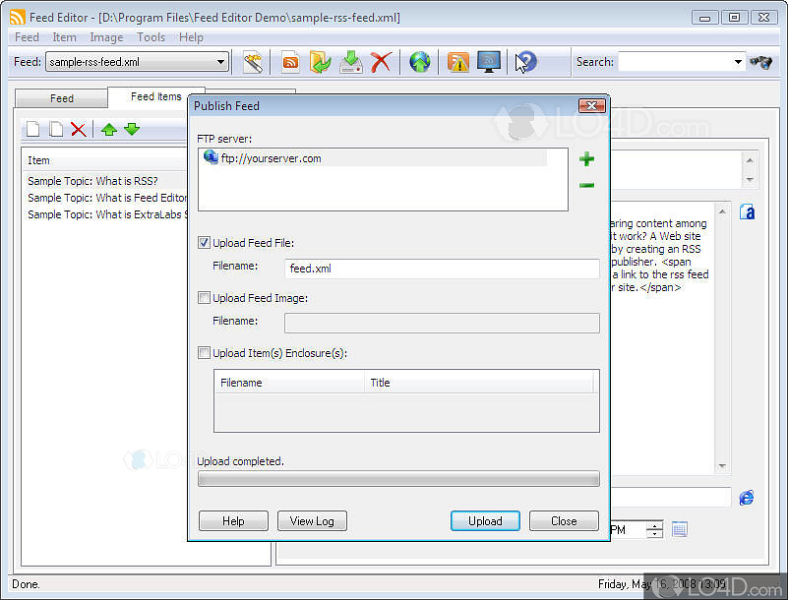The image size is (788, 600).
Task: Move item down with green down arrow
Action: (x=132, y=129)
